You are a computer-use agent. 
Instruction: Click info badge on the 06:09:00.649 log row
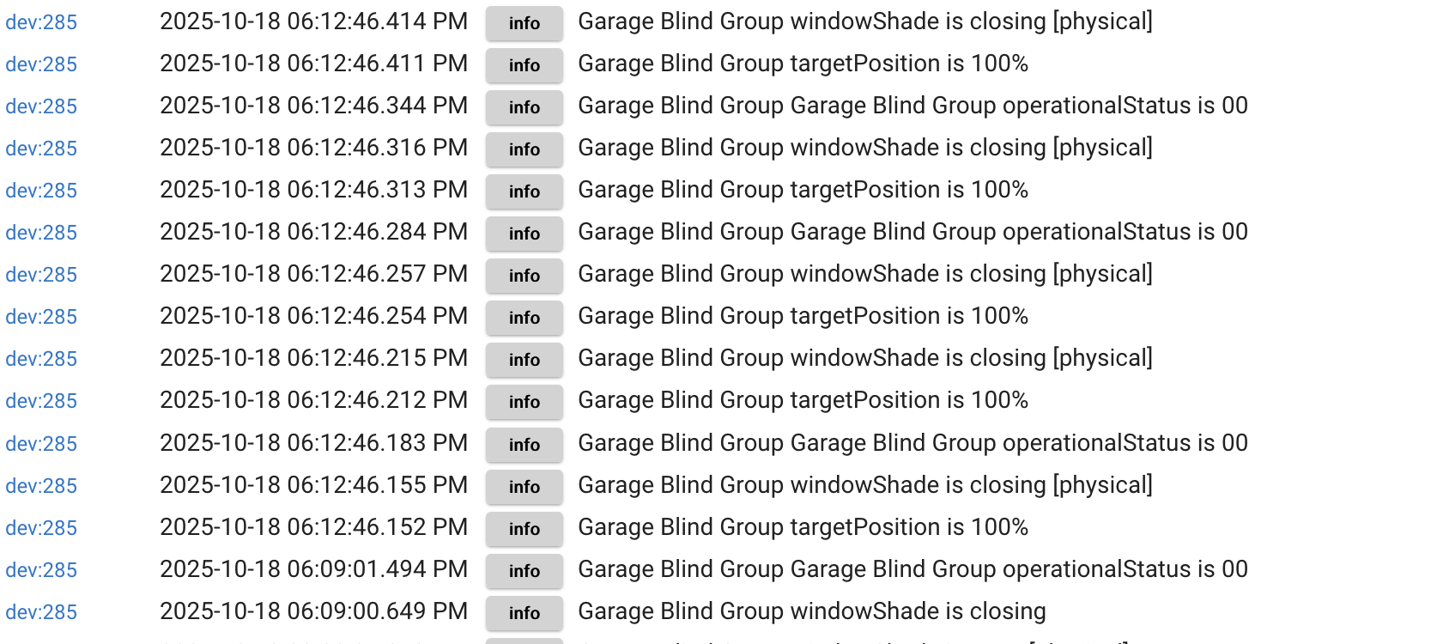(524, 613)
